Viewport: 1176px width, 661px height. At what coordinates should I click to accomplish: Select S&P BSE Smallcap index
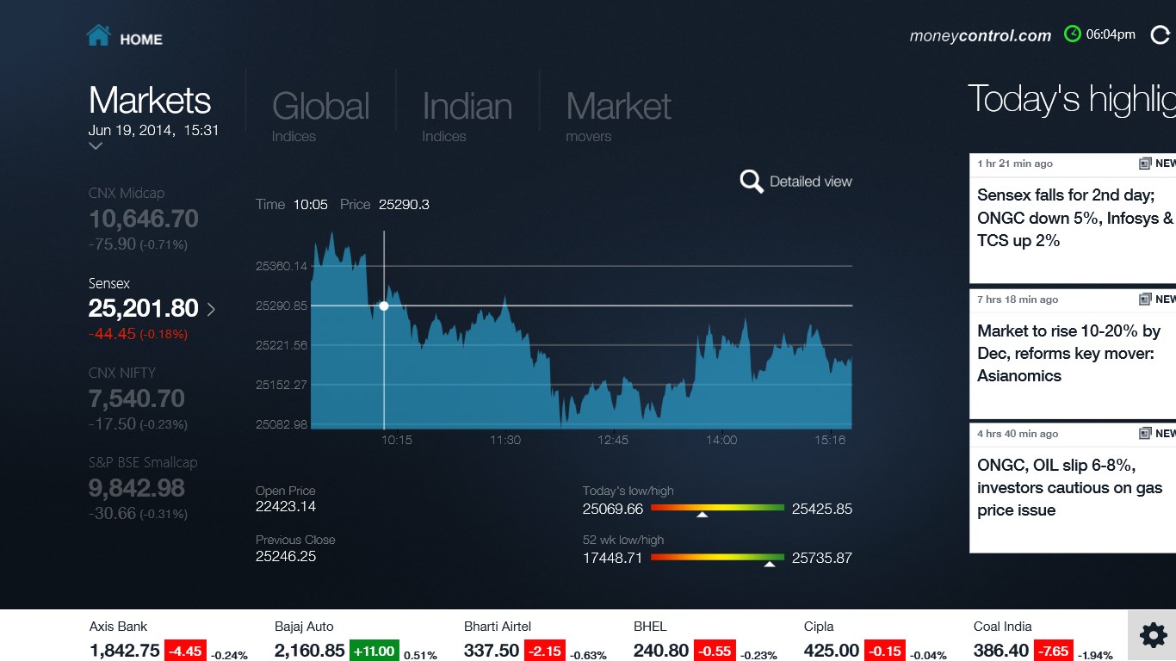click(x=142, y=488)
